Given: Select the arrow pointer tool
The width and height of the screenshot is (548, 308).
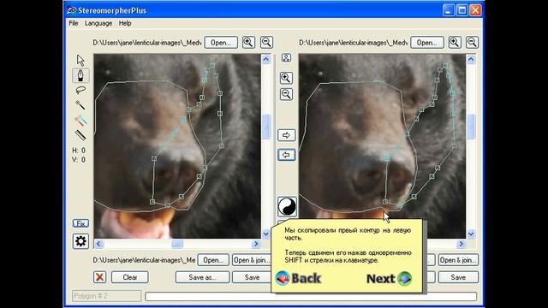Looking at the screenshot, I should pos(80,61).
